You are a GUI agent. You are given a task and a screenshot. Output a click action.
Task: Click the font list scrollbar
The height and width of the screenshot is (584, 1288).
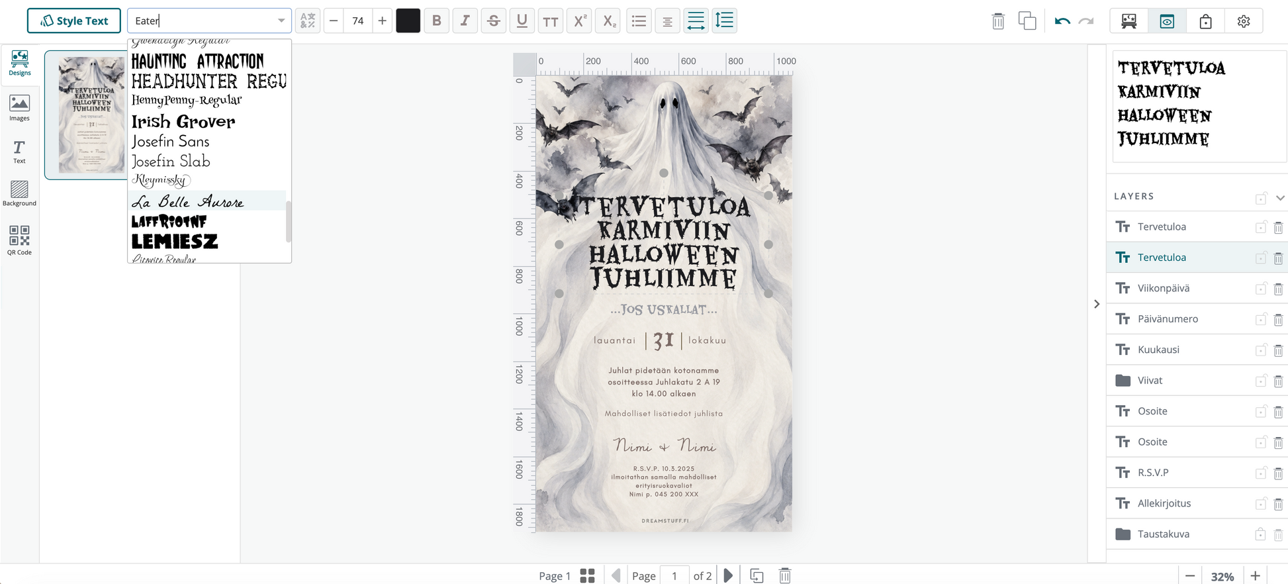click(x=289, y=222)
